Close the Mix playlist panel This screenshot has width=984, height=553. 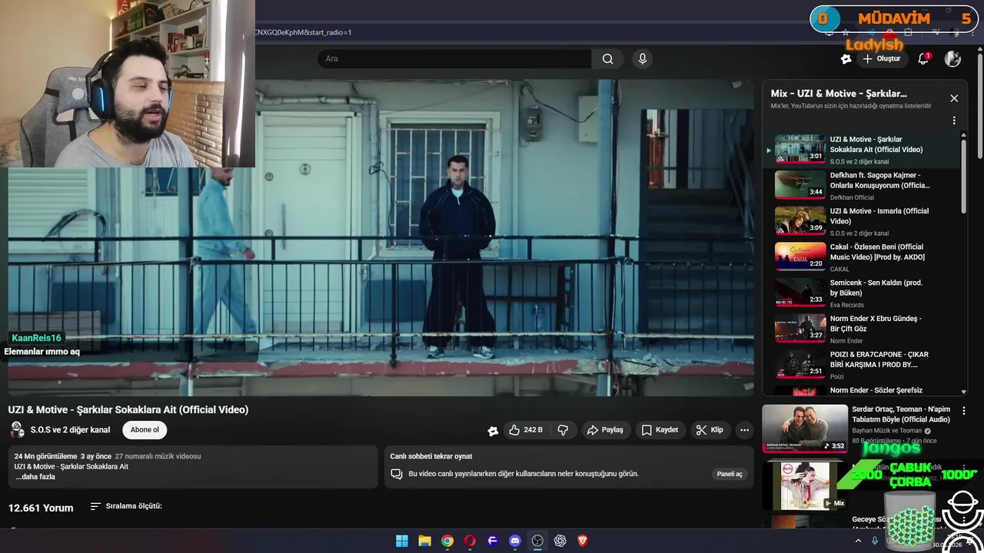pyautogui.click(x=954, y=98)
